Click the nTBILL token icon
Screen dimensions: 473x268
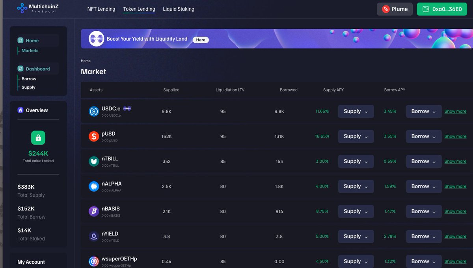[x=94, y=161]
